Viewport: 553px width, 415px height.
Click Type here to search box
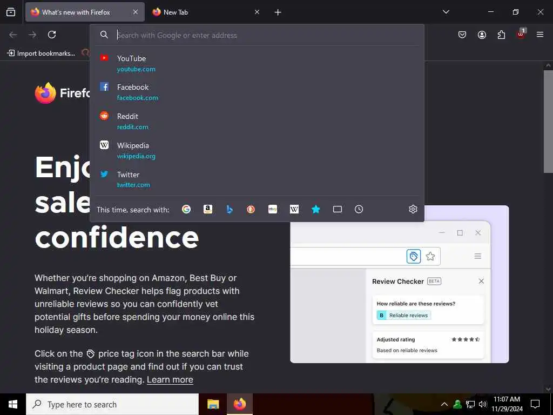tap(112, 404)
